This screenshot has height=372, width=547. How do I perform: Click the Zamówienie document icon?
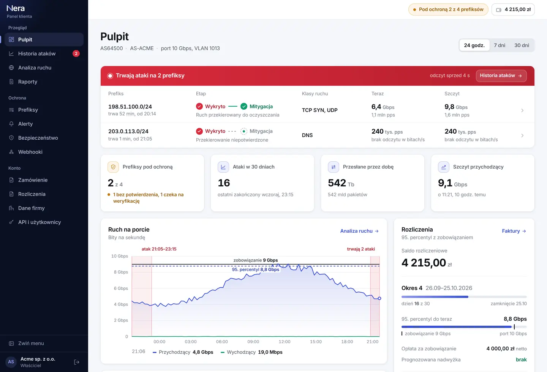coord(11,180)
